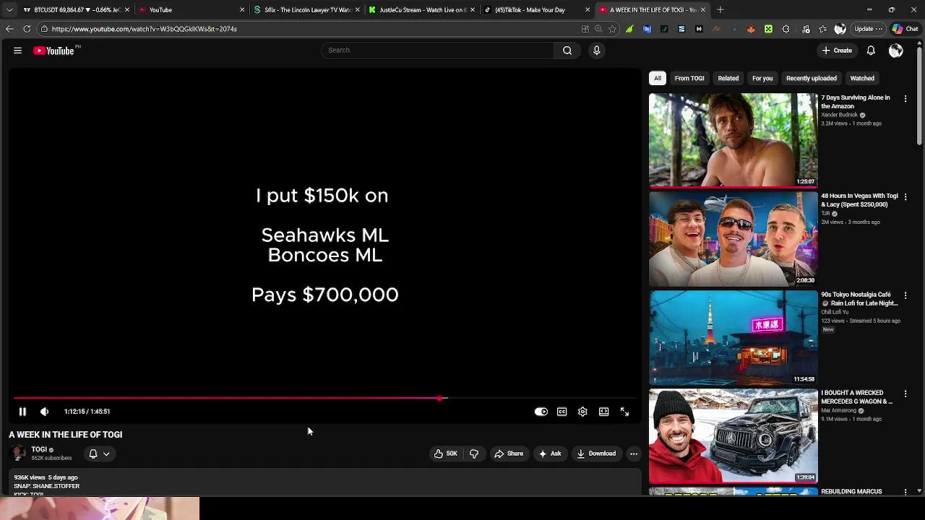The height and width of the screenshot is (520, 925).
Task: Click the Mat Armstrong channel name
Action: tap(838, 410)
